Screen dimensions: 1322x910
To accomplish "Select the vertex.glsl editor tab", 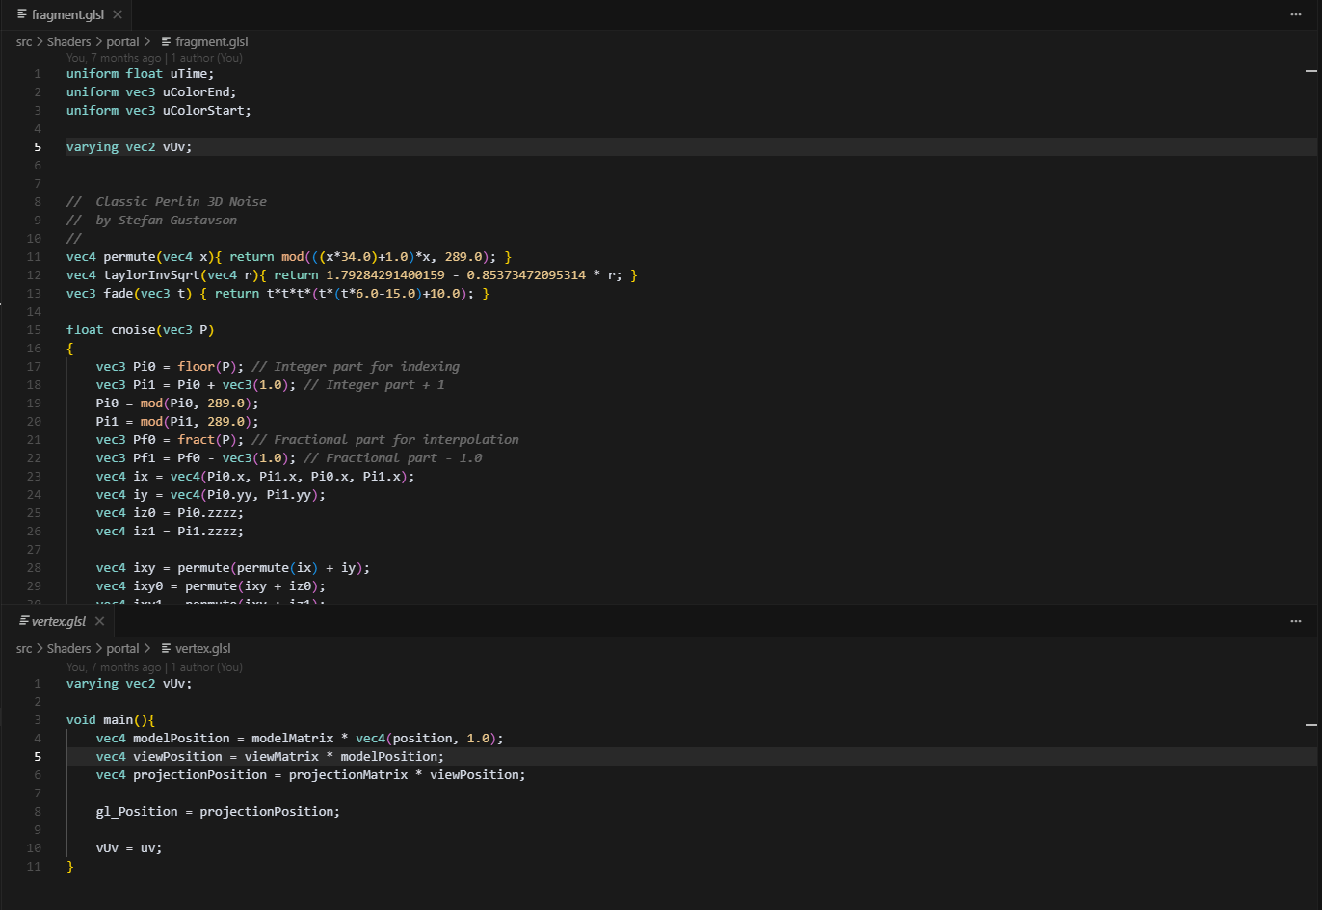I will [x=58, y=621].
